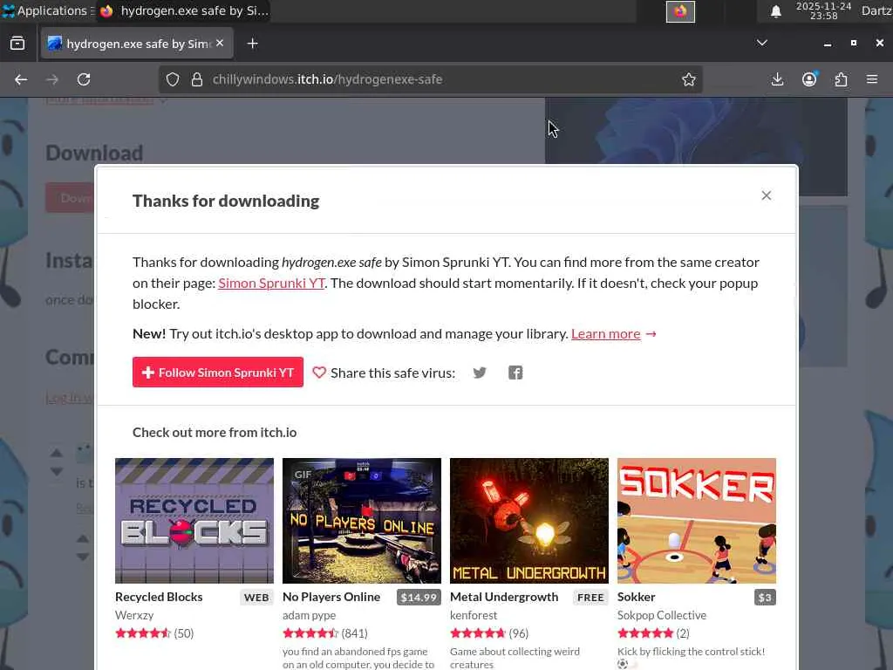Close the hydrogen.exe safe tab

[220, 44]
